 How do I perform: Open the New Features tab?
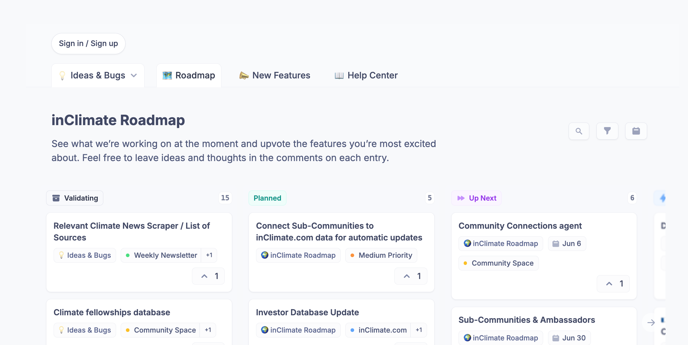click(x=275, y=75)
